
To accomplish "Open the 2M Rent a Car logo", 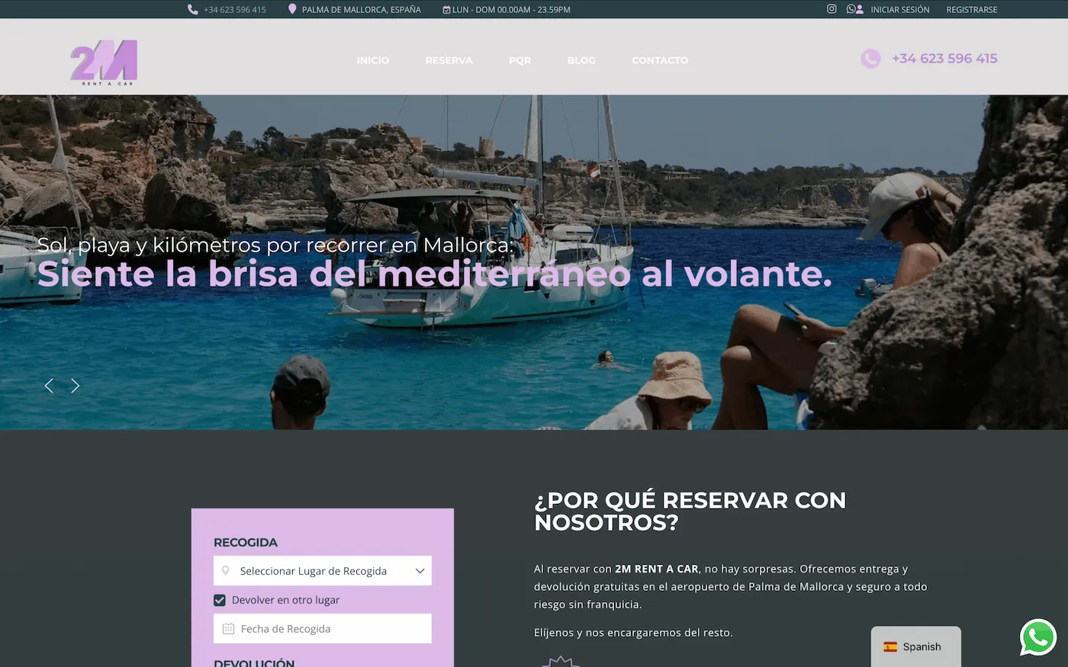I will (x=104, y=62).
